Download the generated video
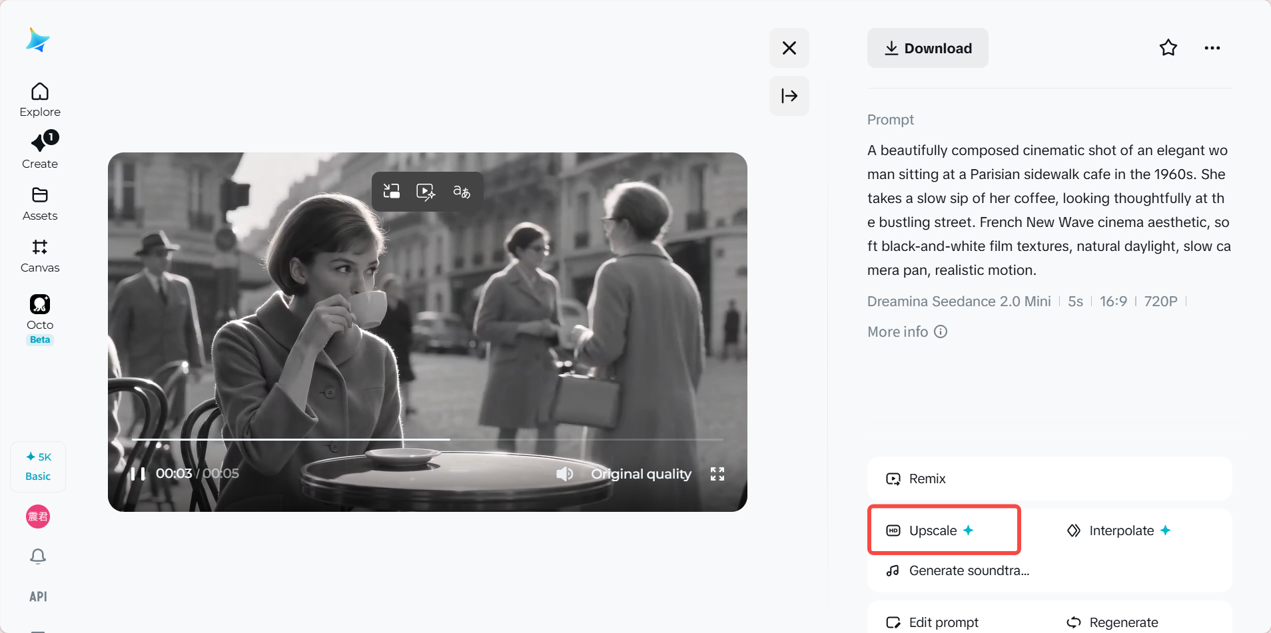The width and height of the screenshot is (1271, 633). point(927,48)
